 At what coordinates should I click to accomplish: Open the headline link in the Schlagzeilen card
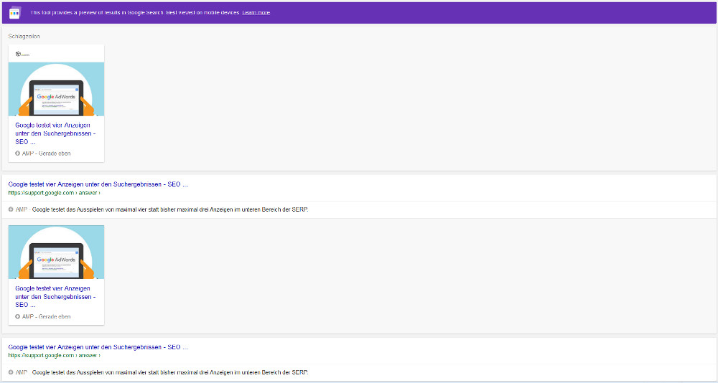pos(55,133)
